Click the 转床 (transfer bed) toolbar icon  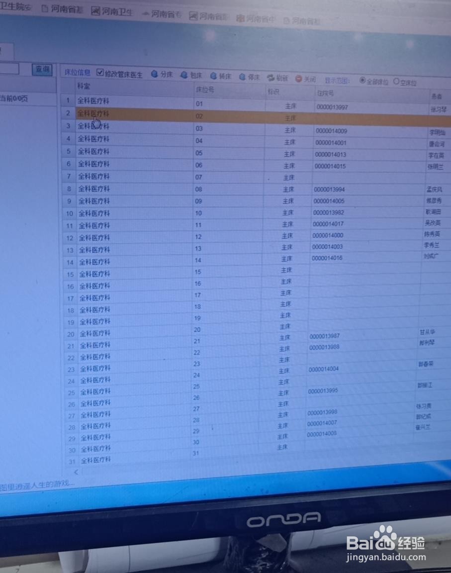(213, 76)
